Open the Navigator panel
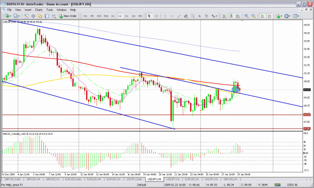Screen dimensions: 314x188 pyautogui.click(x=40, y=16)
